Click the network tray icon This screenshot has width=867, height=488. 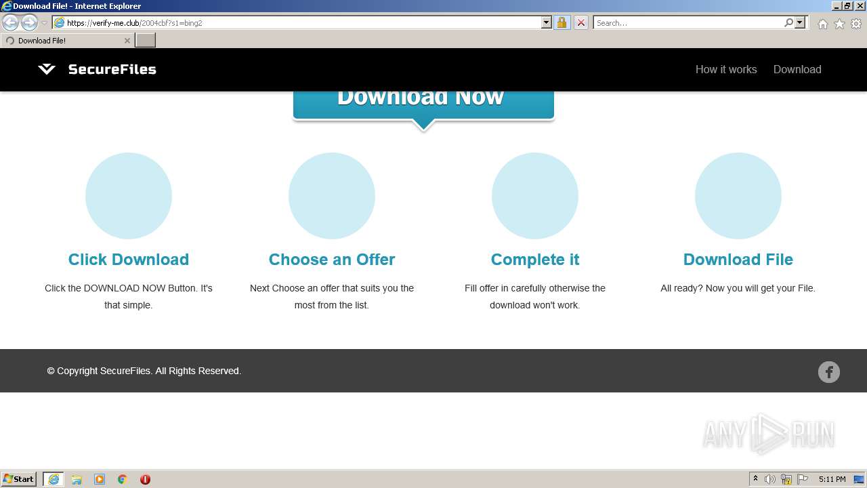click(786, 479)
